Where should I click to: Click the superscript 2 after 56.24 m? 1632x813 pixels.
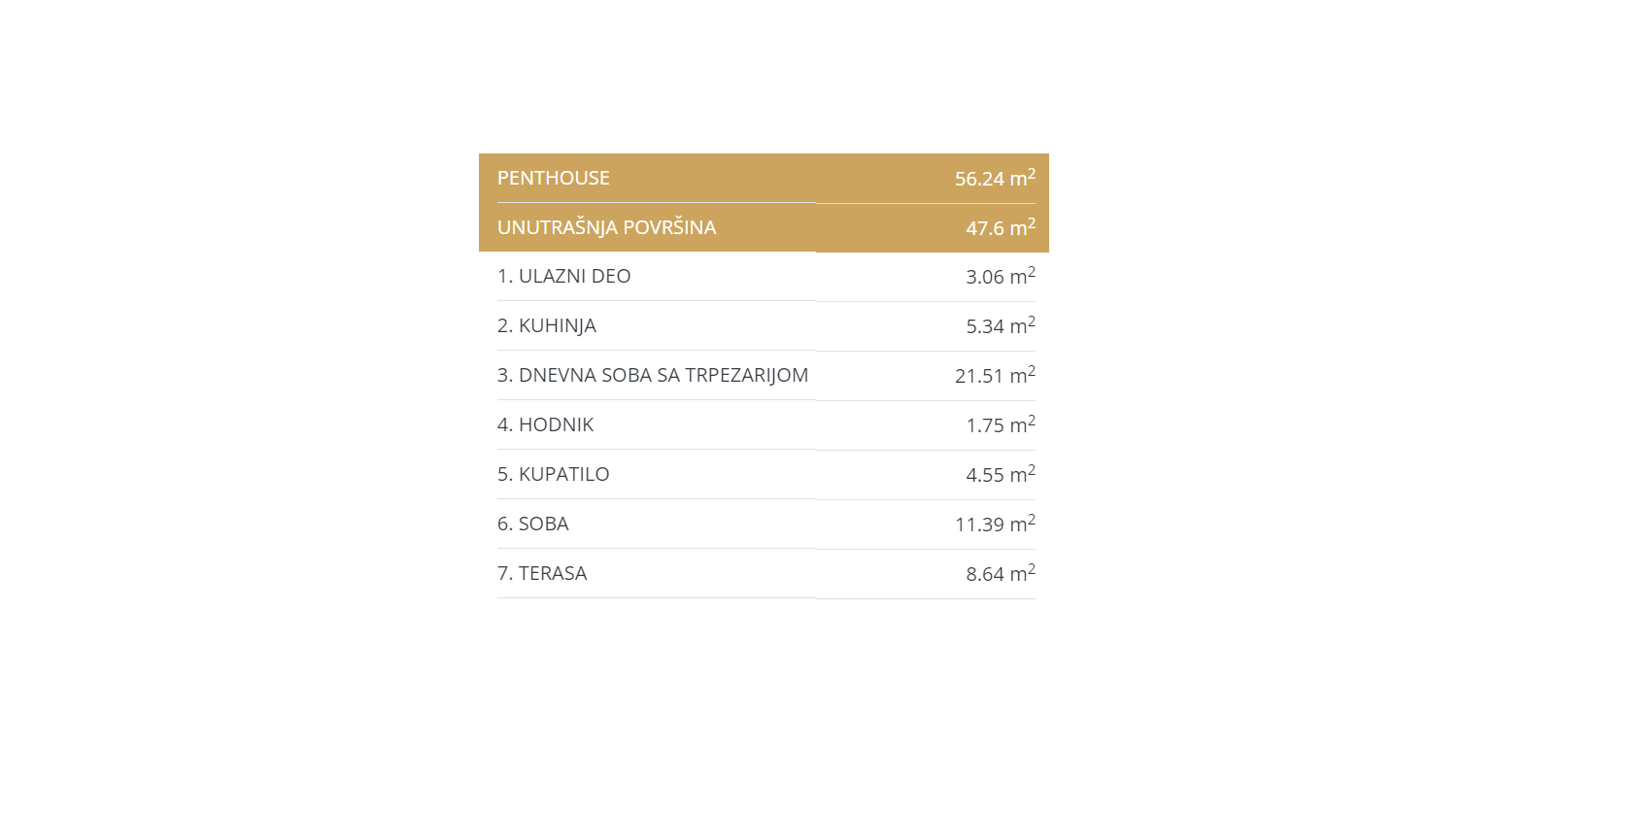(x=1032, y=173)
